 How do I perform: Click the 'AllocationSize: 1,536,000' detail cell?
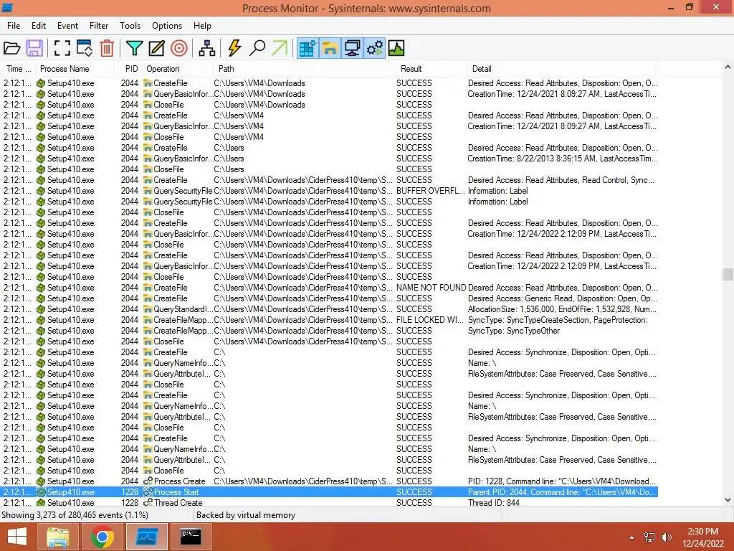pyautogui.click(x=562, y=309)
